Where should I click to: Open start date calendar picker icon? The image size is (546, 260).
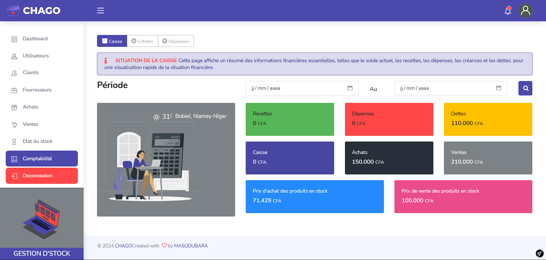point(350,88)
